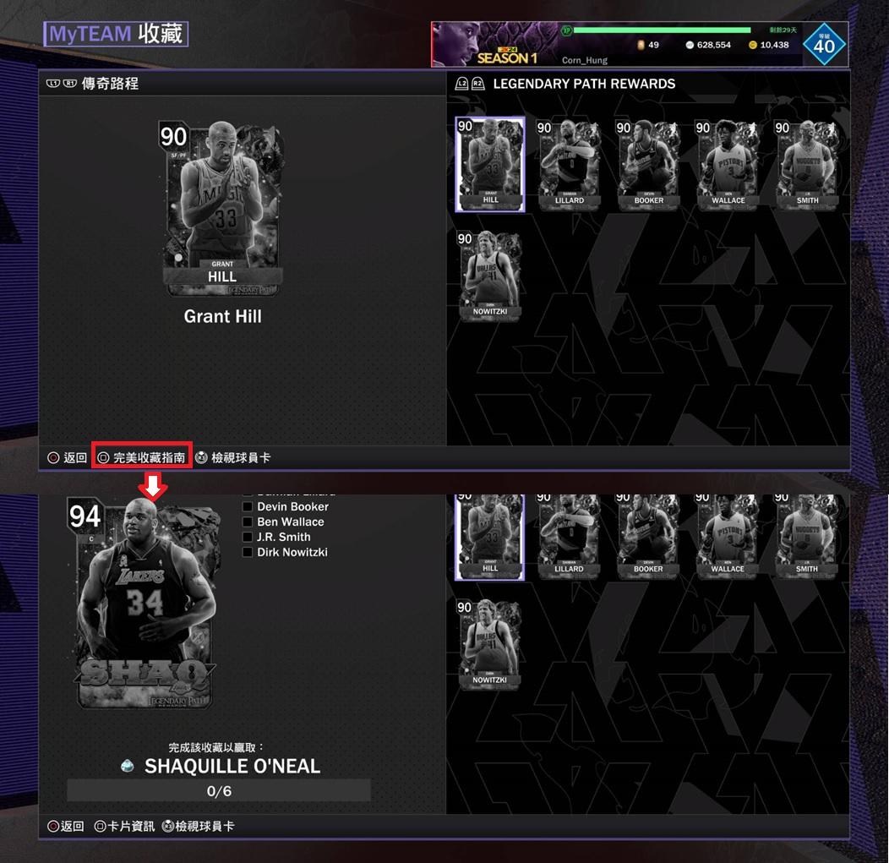Viewport: 889px width, 863px height.
Task: Tick the Dirk Nowitzki checkbox
Action: coord(248,552)
